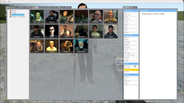Spawn the Rebel NPC
The image size is (184, 103).
(x=37, y=46)
